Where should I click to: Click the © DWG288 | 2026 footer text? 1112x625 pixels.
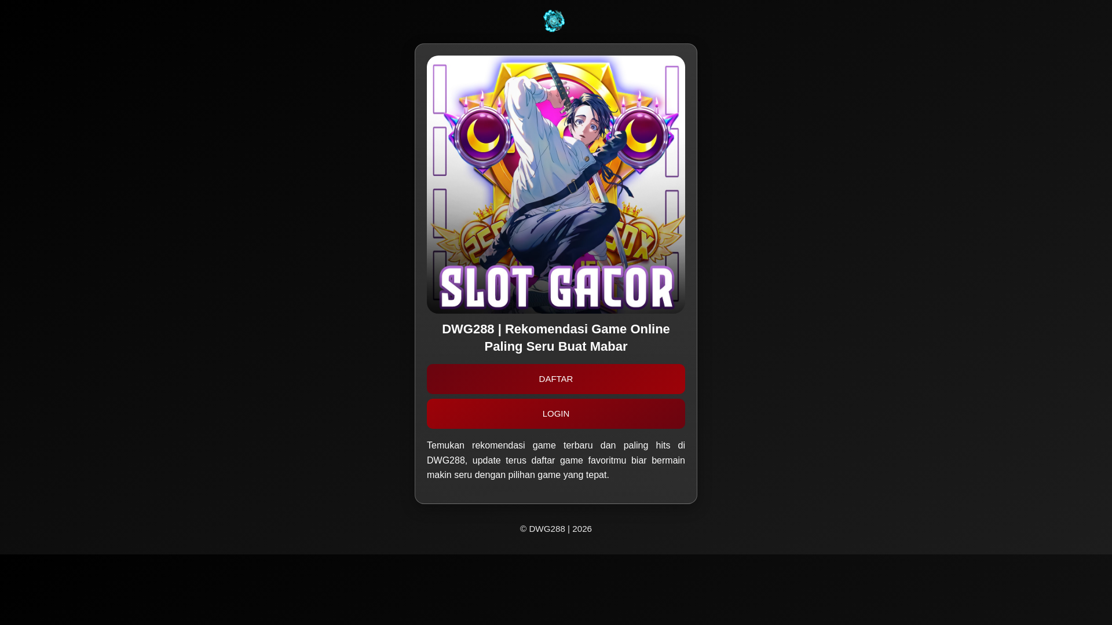tap(556, 529)
